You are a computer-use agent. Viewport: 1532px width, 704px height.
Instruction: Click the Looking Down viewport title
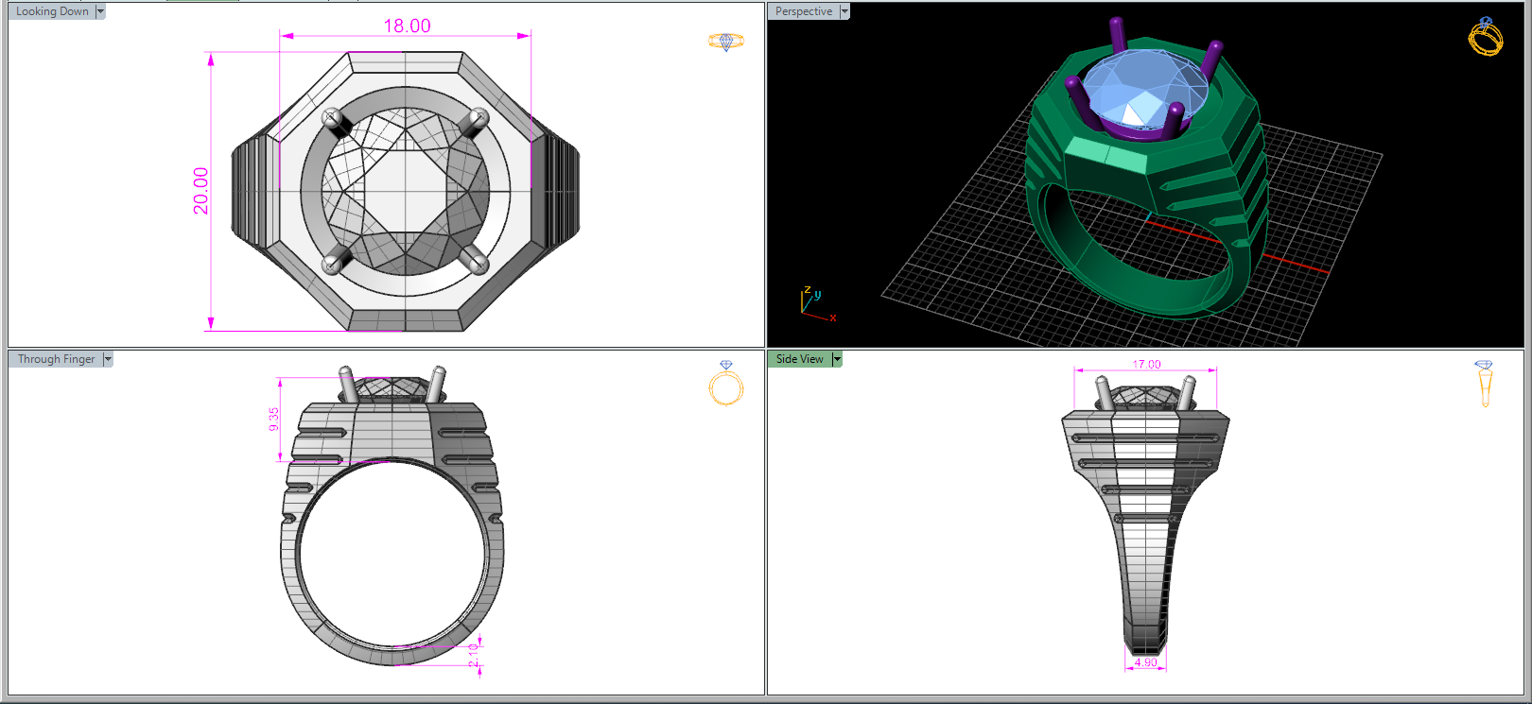click(52, 11)
